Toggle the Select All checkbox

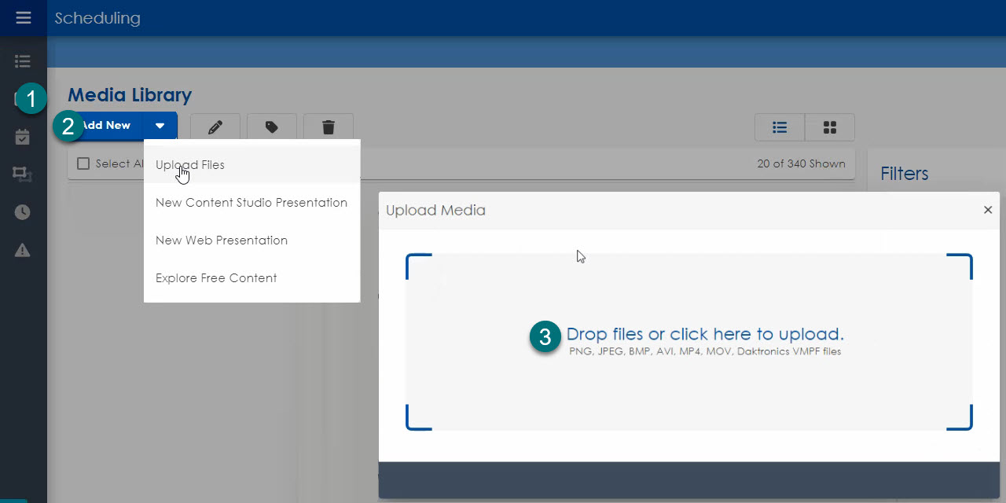[83, 163]
